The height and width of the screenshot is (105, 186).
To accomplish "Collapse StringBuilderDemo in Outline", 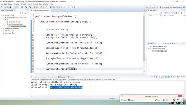I will coord(149,49).
